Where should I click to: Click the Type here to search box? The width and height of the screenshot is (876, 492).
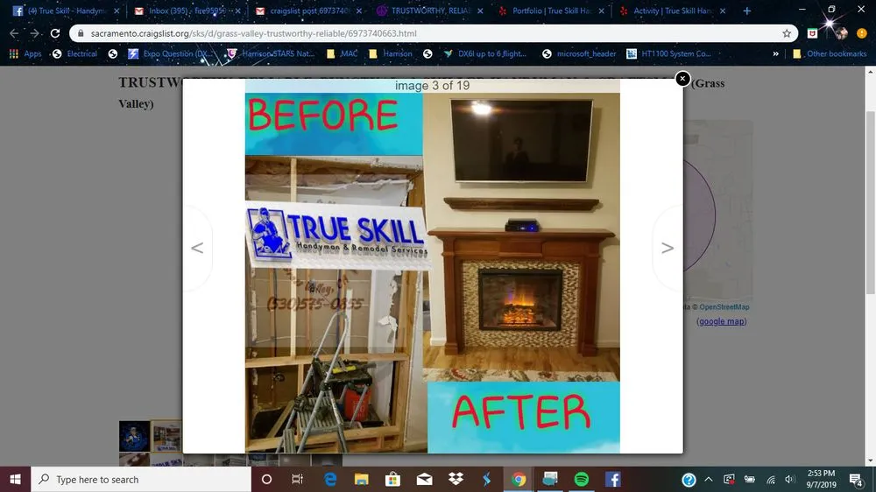tap(141, 479)
